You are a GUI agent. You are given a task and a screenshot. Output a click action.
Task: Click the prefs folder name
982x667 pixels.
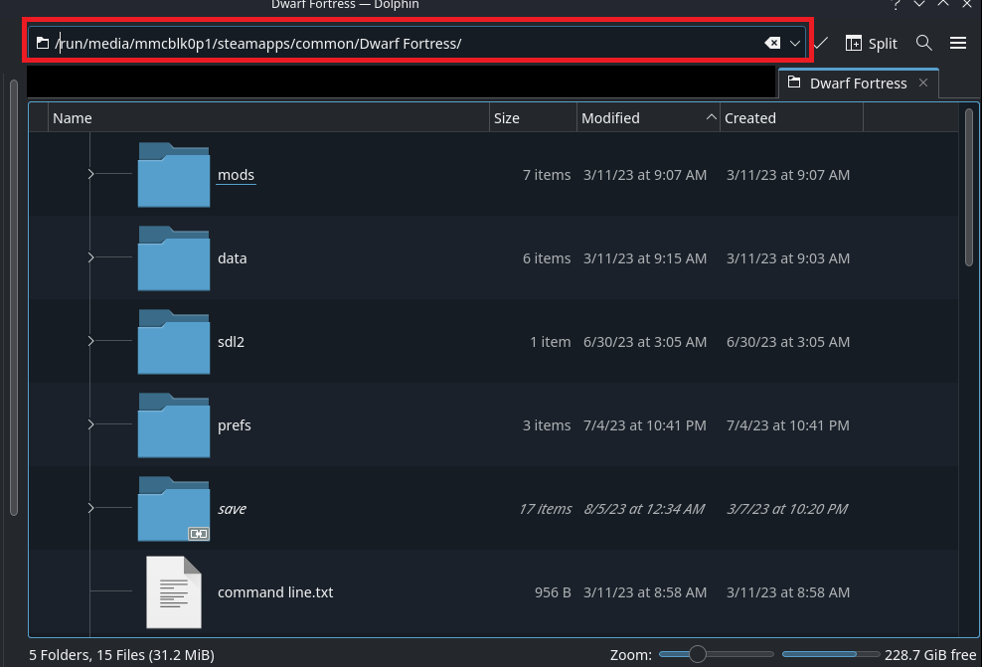coord(234,425)
